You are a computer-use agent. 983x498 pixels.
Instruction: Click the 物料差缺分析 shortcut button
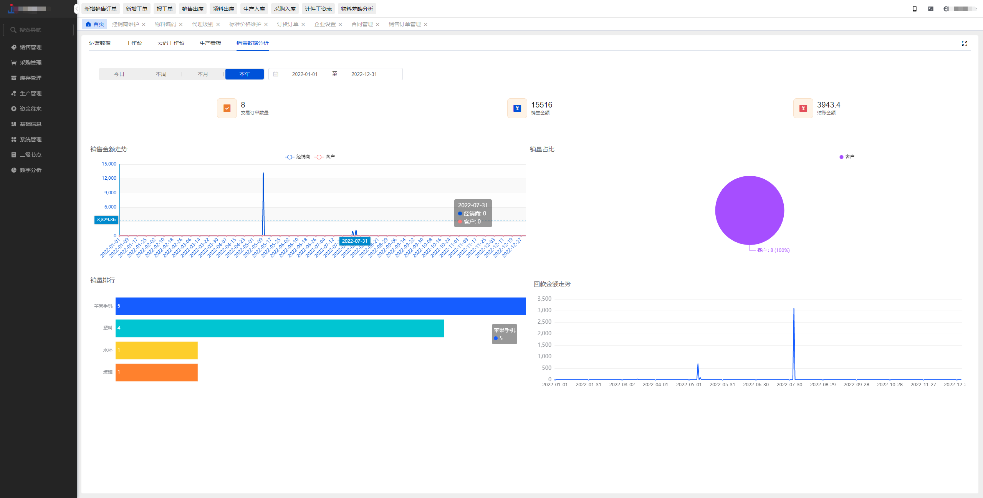pos(357,9)
